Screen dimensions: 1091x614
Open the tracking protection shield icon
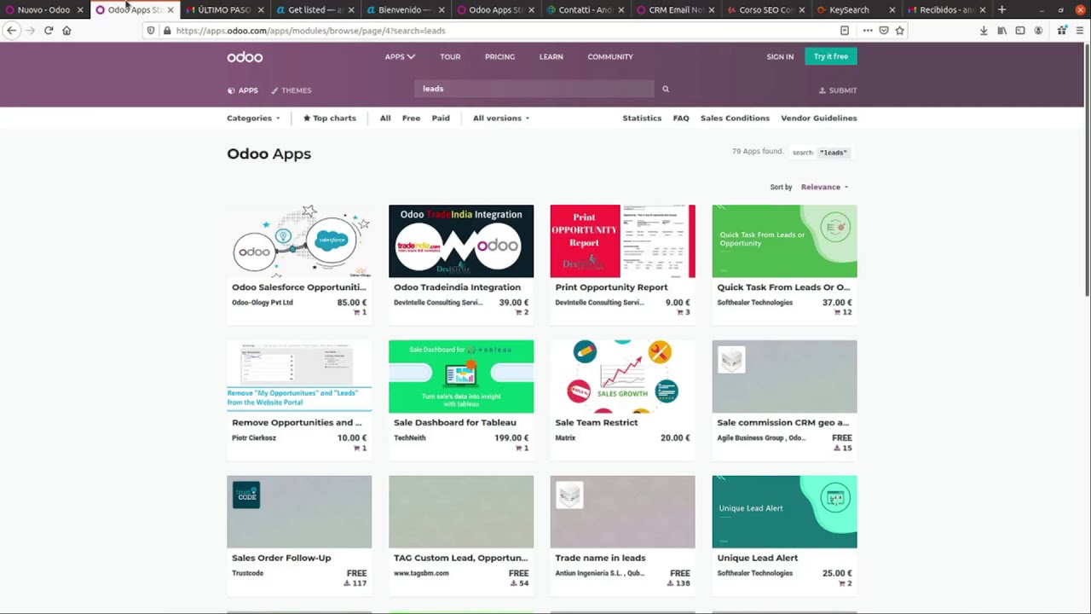click(151, 31)
